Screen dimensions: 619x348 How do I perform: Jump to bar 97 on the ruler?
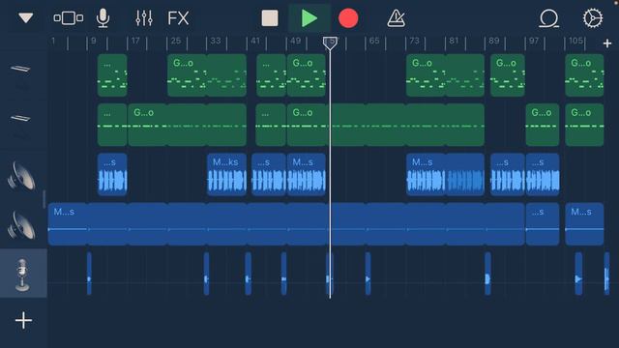coord(534,41)
